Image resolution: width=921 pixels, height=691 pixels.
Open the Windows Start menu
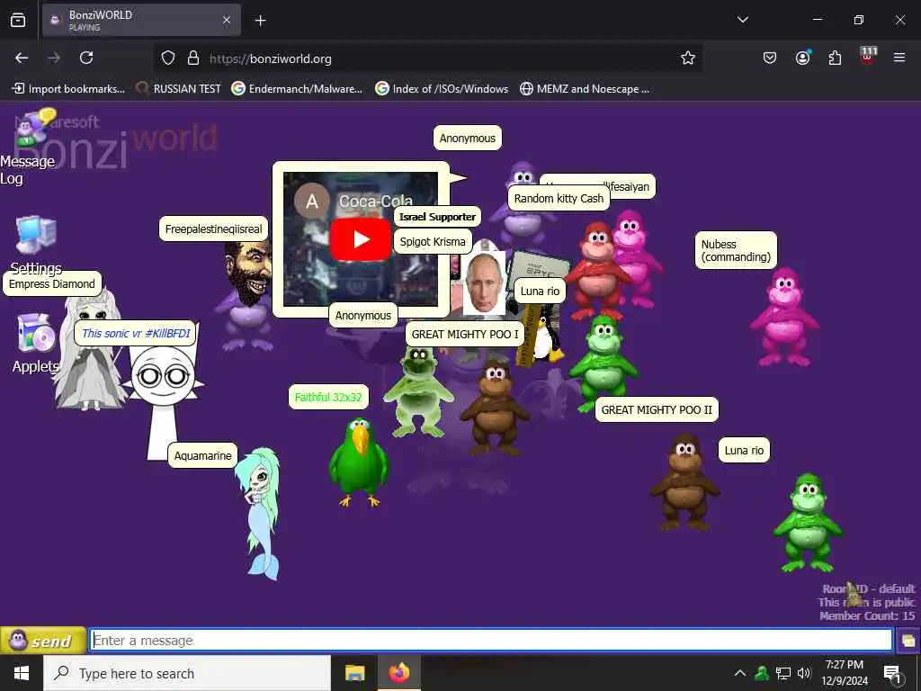pos(22,673)
